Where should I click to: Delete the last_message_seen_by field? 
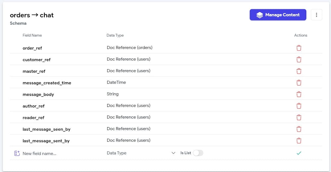[299, 129]
